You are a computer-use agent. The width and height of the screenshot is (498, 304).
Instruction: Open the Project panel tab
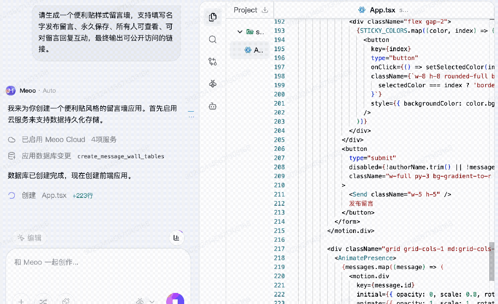(x=246, y=10)
